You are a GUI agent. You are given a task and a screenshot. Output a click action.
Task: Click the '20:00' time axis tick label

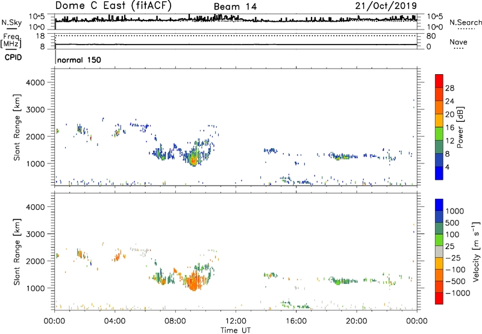(x=357, y=321)
